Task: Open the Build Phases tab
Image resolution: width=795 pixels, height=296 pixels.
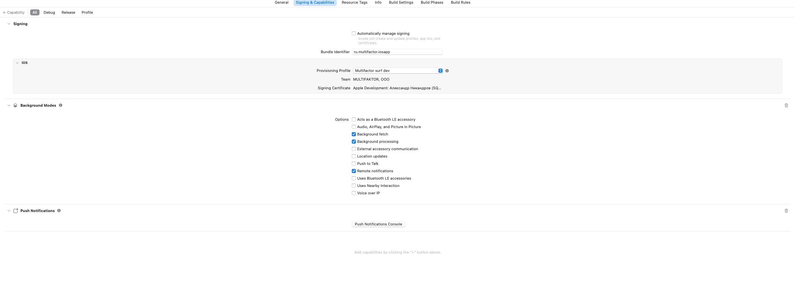Action: click(x=432, y=2)
